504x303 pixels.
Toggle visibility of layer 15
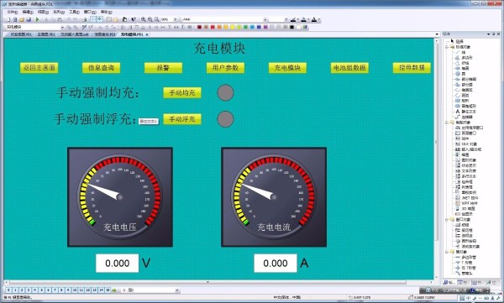108,290
